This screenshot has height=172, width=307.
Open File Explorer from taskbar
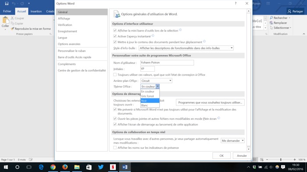click(77, 167)
